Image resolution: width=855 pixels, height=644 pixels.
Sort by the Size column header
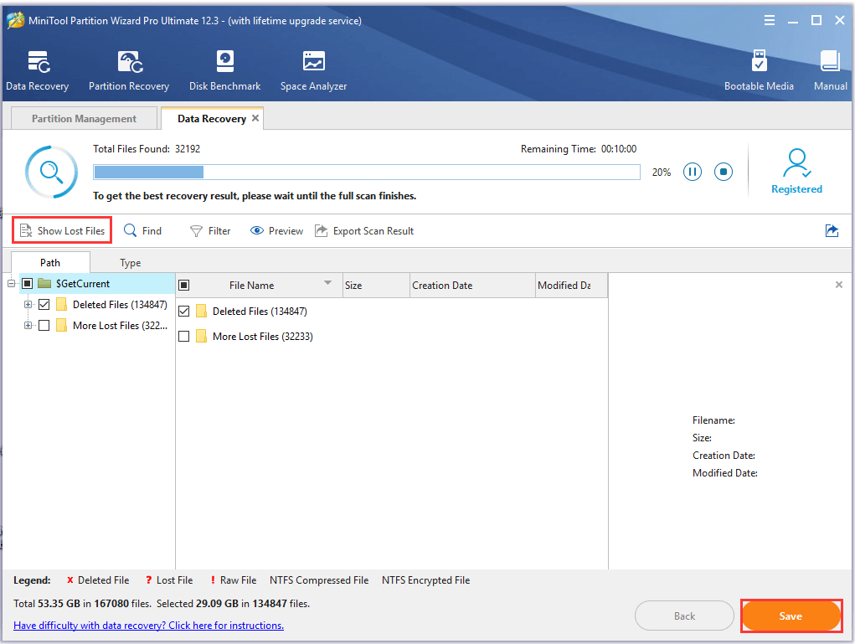point(376,286)
